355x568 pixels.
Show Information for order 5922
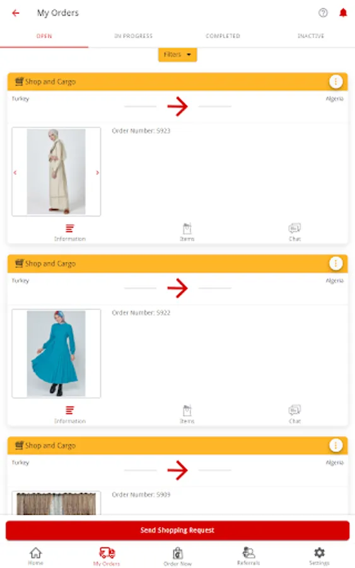tap(70, 415)
